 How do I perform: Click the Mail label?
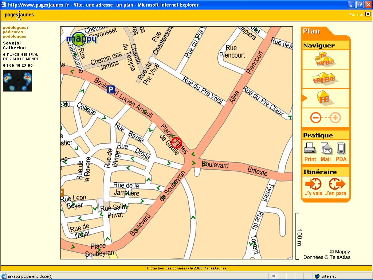[x=326, y=159]
